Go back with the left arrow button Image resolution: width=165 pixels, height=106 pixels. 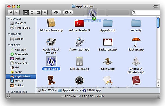click(11, 12)
